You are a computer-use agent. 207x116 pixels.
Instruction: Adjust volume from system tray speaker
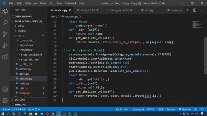tap(188, 114)
